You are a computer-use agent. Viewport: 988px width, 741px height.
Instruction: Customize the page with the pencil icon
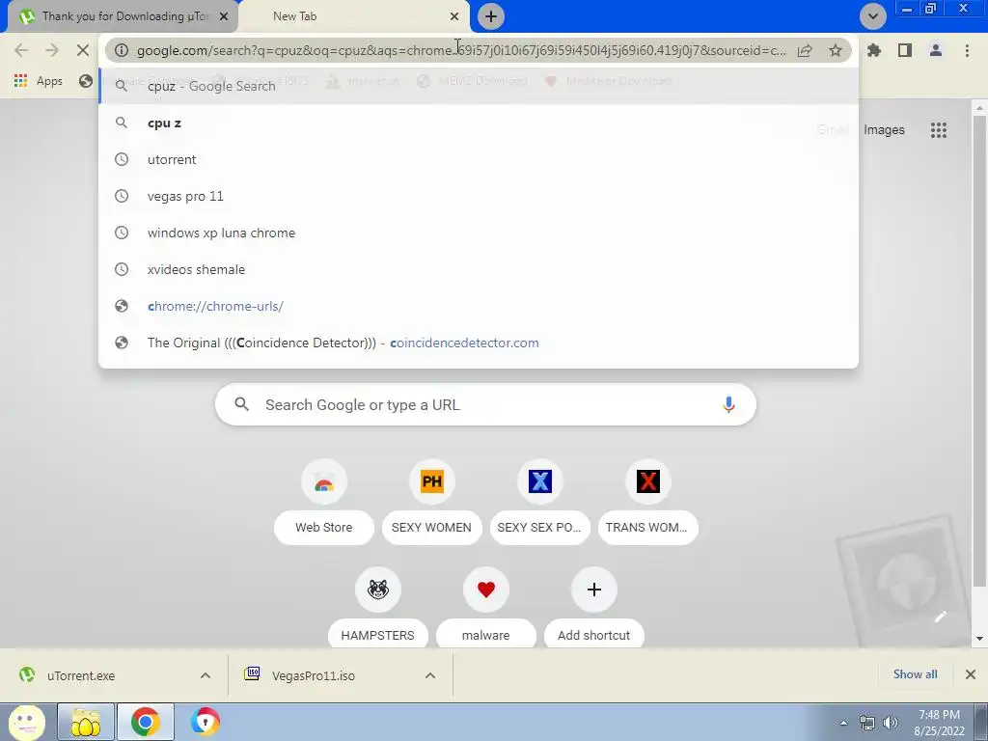tap(940, 617)
